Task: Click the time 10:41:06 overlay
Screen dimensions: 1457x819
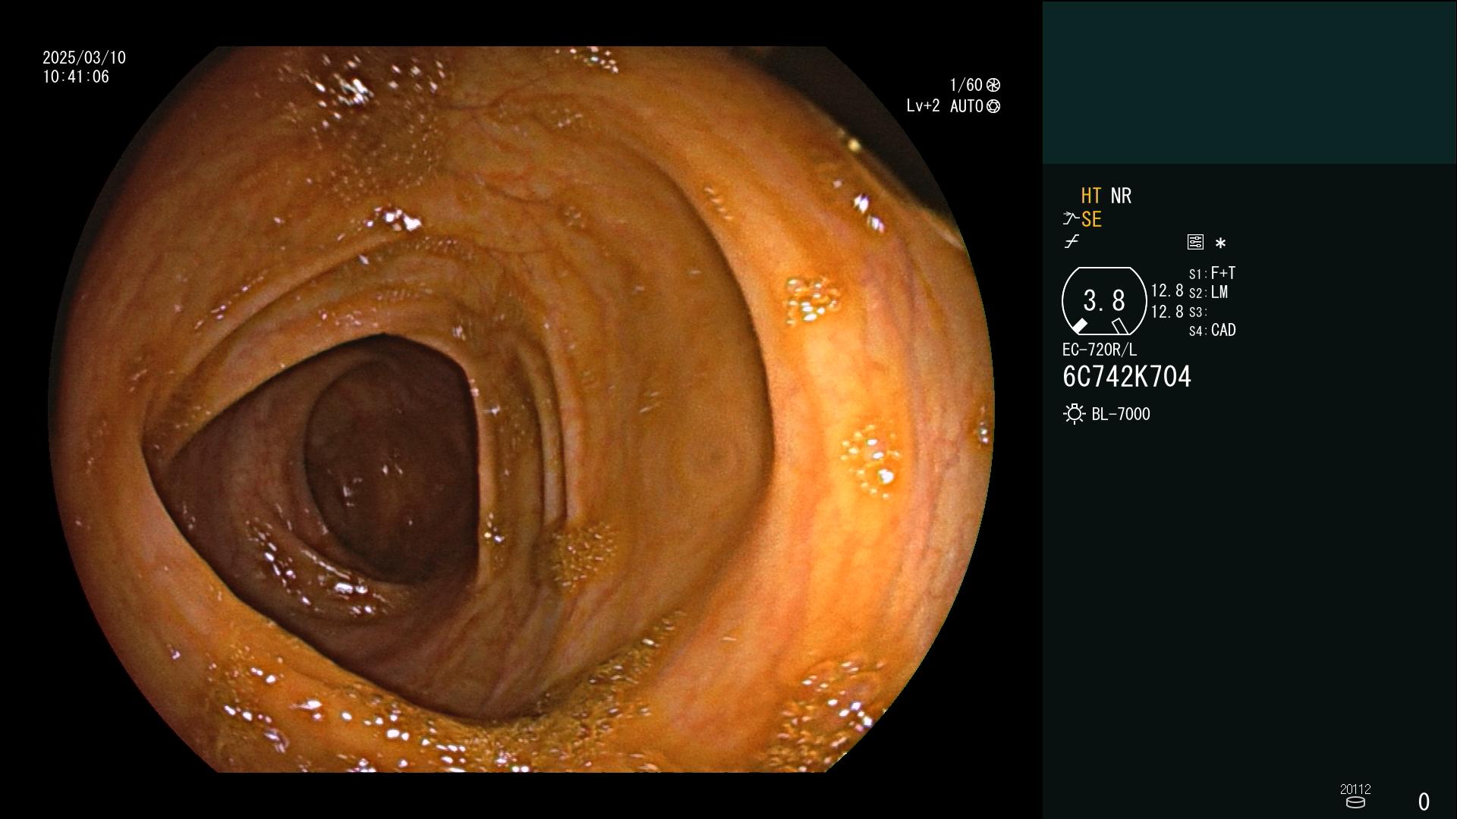Action: pos(76,77)
